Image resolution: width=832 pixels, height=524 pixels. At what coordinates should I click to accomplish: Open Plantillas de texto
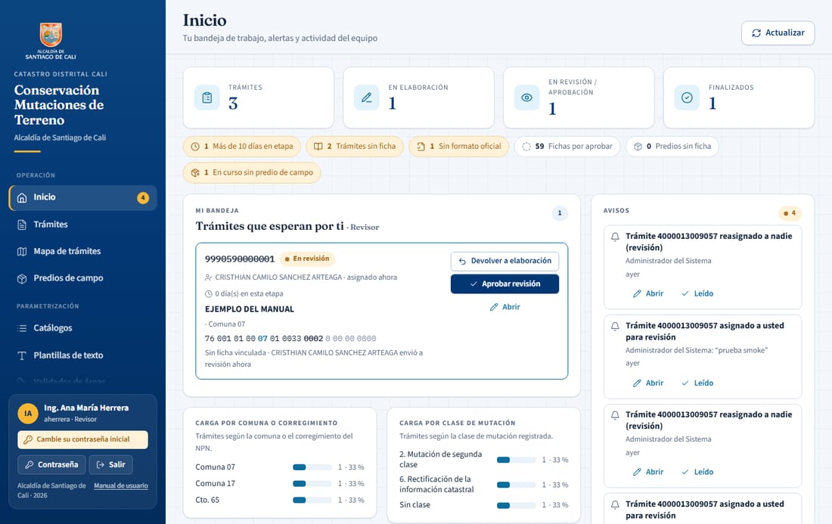tap(82, 356)
